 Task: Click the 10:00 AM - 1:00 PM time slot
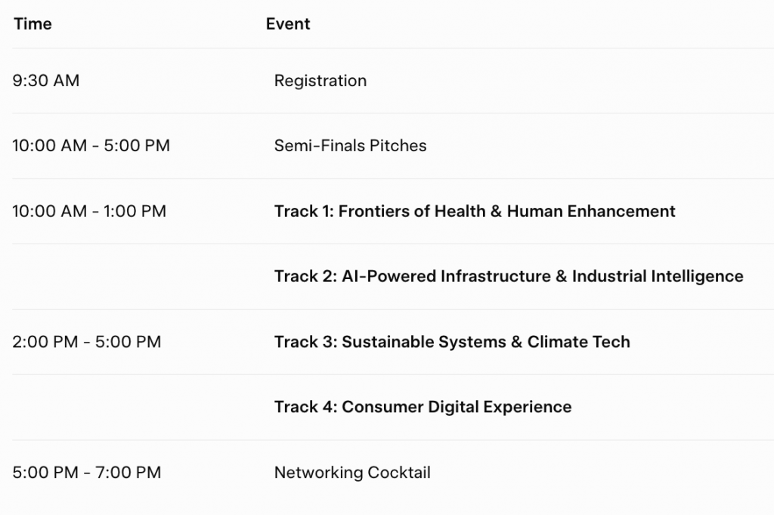[x=89, y=211]
